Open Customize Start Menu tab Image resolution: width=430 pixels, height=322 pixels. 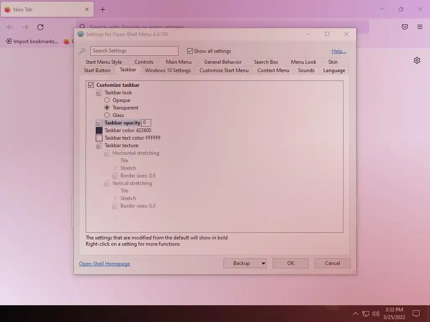click(x=224, y=70)
